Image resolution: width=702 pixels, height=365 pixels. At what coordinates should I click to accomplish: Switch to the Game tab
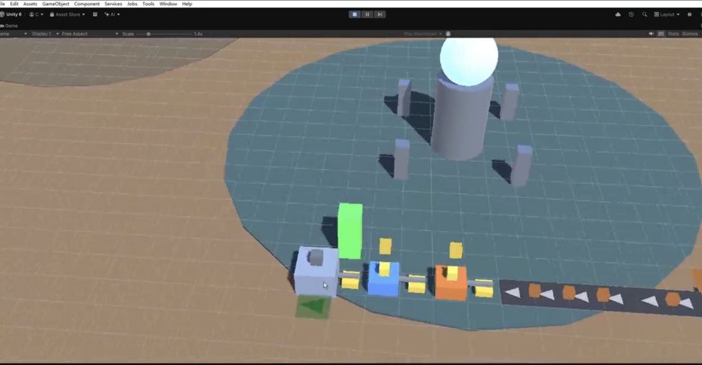pyautogui.click(x=9, y=26)
